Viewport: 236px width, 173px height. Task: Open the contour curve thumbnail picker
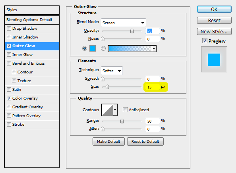[x=107, y=110]
